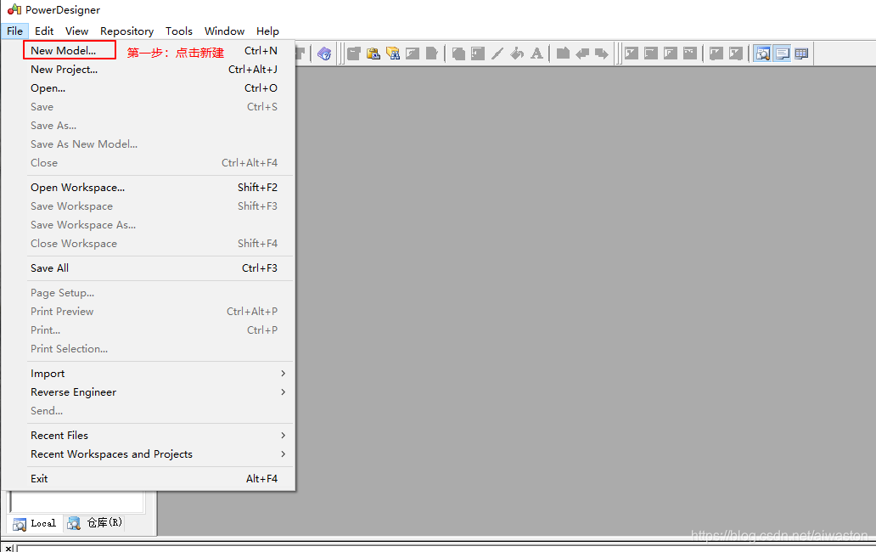Choose Save All from File menu
The height and width of the screenshot is (552, 876).
pyautogui.click(x=149, y=268)
